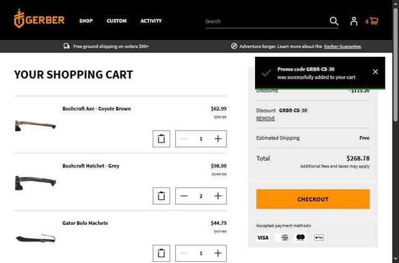Image resolution: width=399 pixels, height=263 pixels.
Task: Click the $98.00 hatchet price
Action: click(219, 166)
